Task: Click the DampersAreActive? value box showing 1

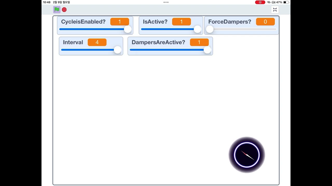Action: tap(199, 42)
